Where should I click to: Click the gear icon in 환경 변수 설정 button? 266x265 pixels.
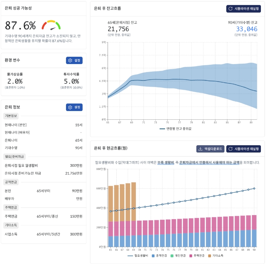tap(70, 61)
